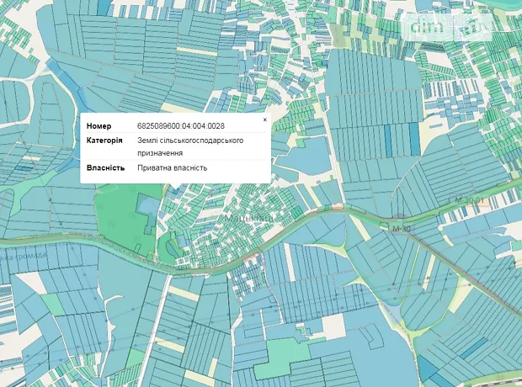This screenshot has height=387, width=522.
Task: Click the Власність field label
Action: coord(105,167)
